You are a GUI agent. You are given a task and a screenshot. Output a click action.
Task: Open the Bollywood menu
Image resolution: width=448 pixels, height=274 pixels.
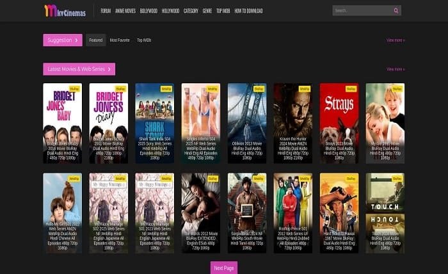[x=148, y=11]
